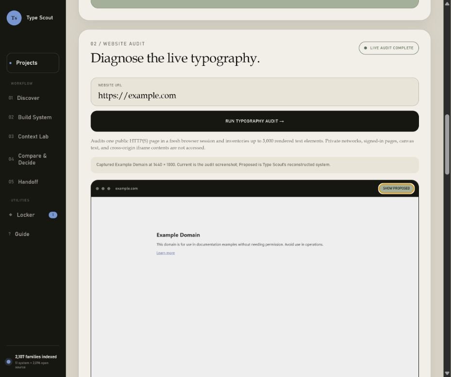Image resolution: width=451 pixels, height=377 pixels.
Task: Click the Live Audit Complete status pill
Action: (388, 48)
